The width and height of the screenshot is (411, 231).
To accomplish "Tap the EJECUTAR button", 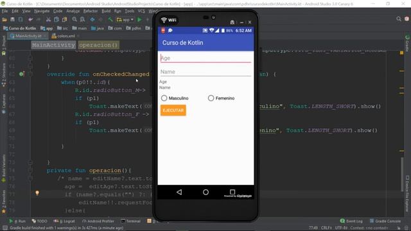I will point(173,110).
